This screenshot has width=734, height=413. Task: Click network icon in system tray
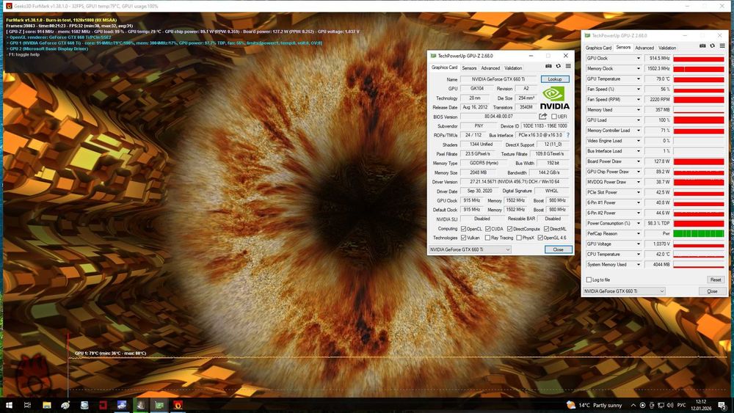(x=661, y=405)
